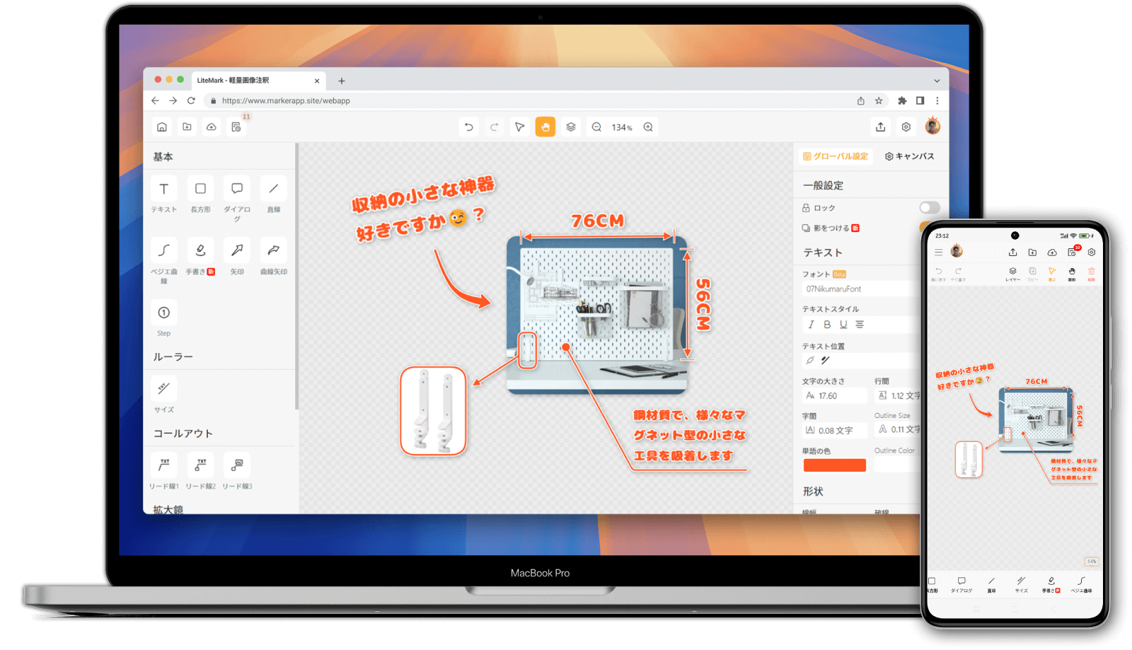The height and width of the screenshot is (650, 1132).
Task: Tap the phone レイヤー layers button
Action: 1012,274
